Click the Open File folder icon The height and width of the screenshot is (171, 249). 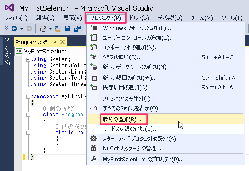58,29
